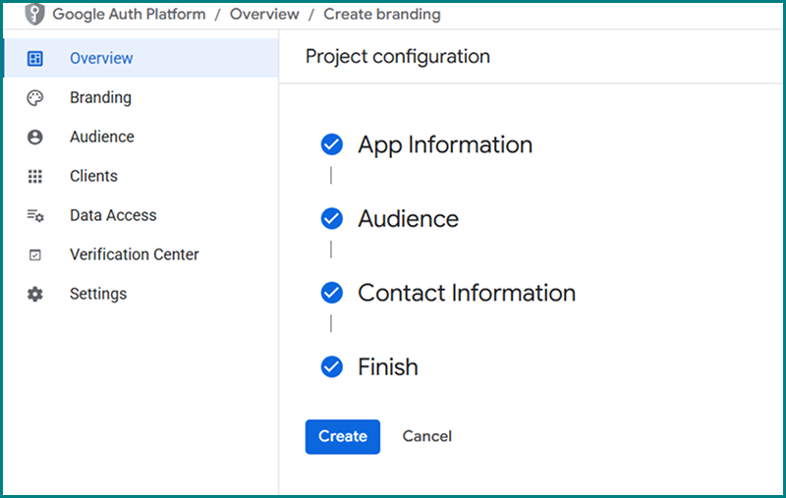Image resolution: width=786 pixels, height=498 pixels.
Task: Click the checkmark beside the Finish step
Action: 332,367
